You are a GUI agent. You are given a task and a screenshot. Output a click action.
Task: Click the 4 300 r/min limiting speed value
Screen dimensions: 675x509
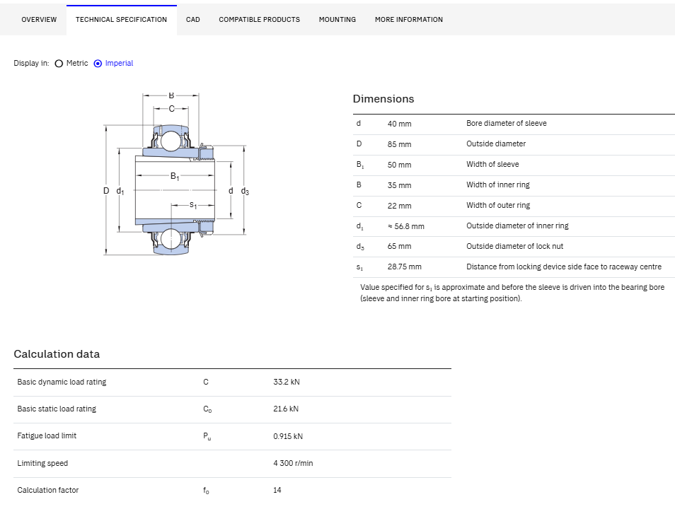coord(293,463)
